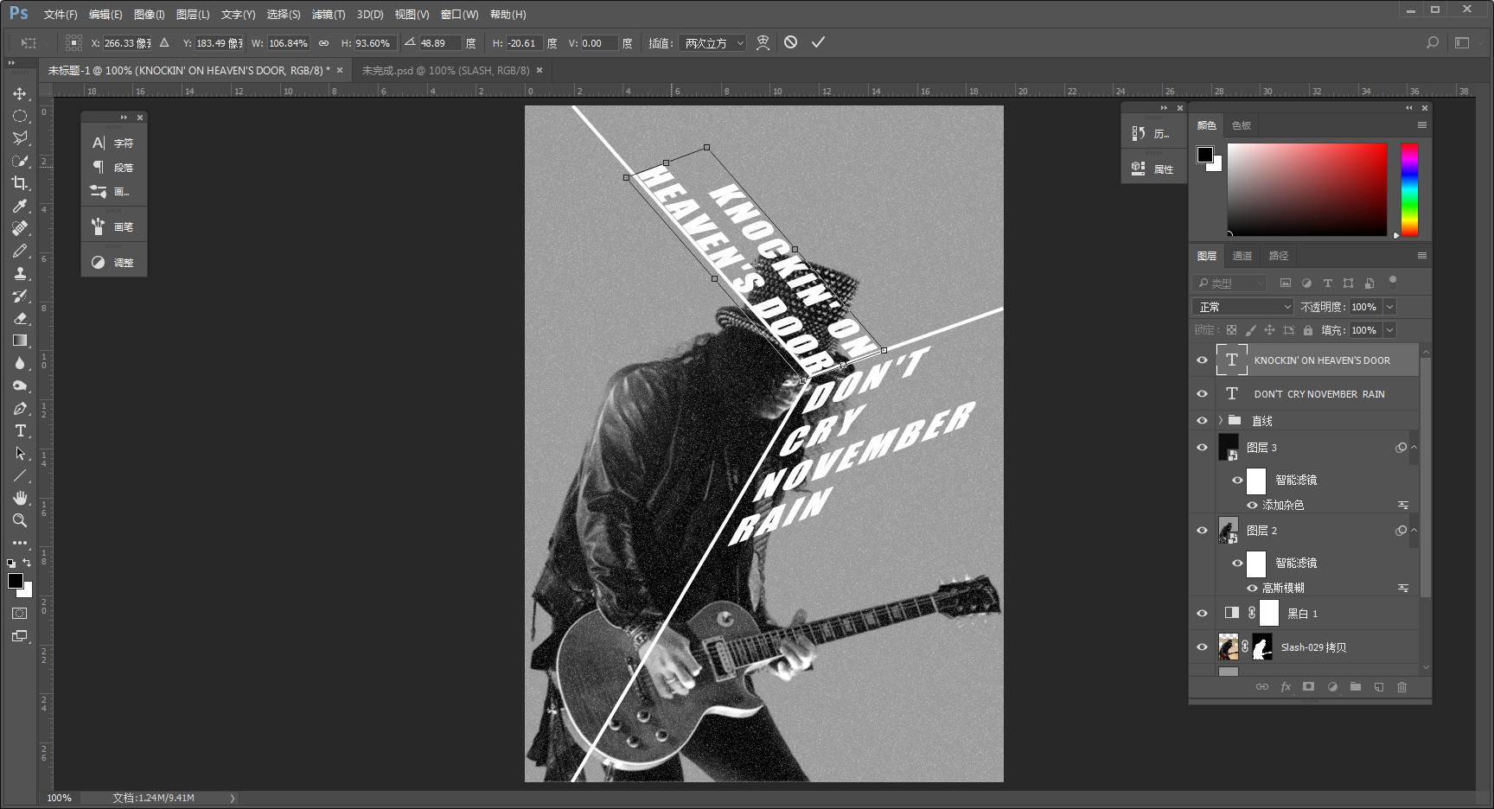Open the layer styles fx button
The image size is (1494, 809).
coord(1286,687)
